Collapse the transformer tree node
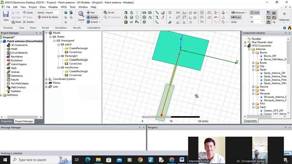 [58, 67]
